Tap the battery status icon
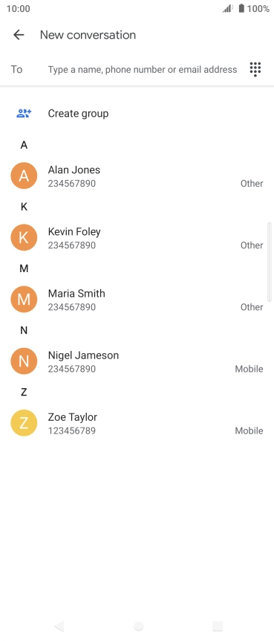274x641 pixels. pyautogui.click(x=241, y=8)
